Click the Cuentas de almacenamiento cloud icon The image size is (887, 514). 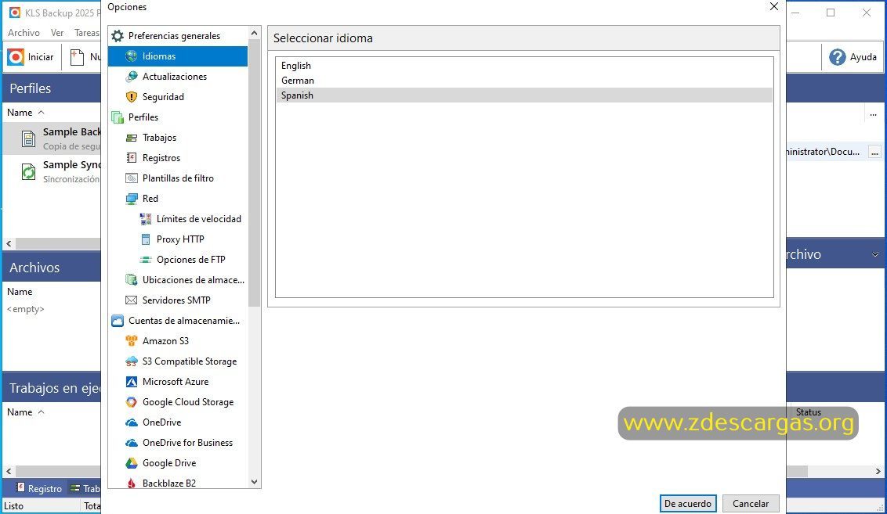click(118, 321)
